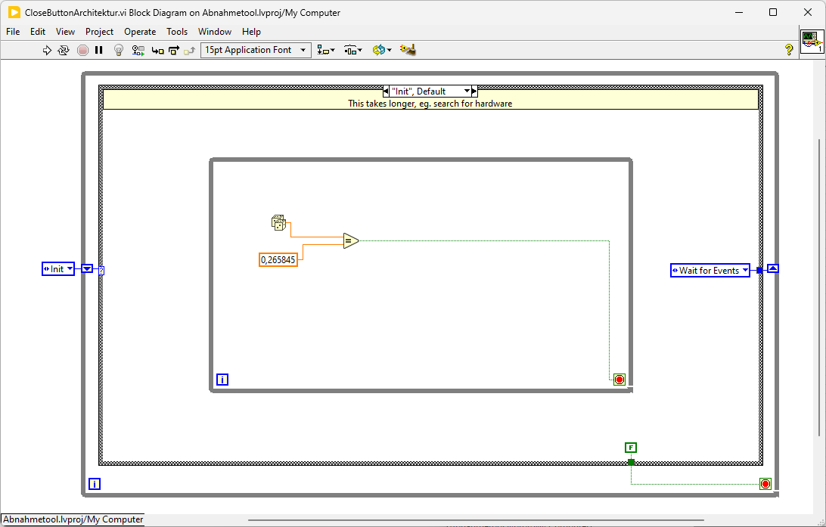Open the Context Help question mark

(789, 50)
